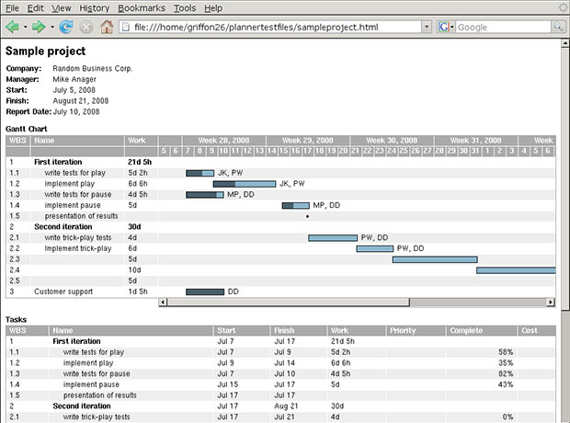Click 'MP, DD' label beside implement pause bar

pyautogui.click(x=326, y=205)
